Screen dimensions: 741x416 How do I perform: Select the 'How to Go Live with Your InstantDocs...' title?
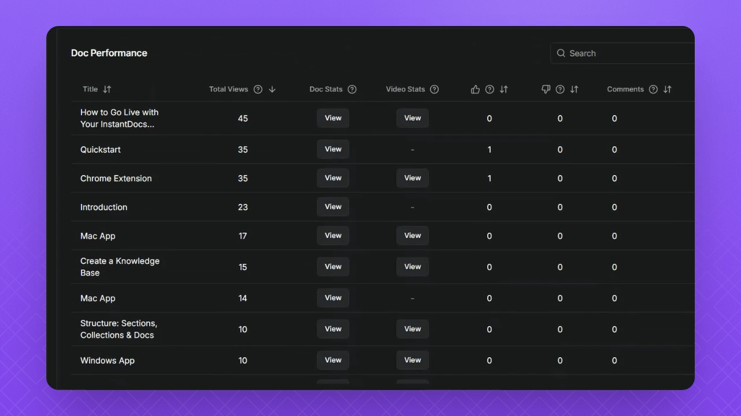pyautogui.click(x=119, y=118)
